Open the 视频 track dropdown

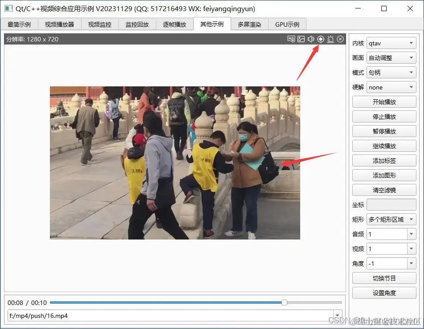coord(411,249)
